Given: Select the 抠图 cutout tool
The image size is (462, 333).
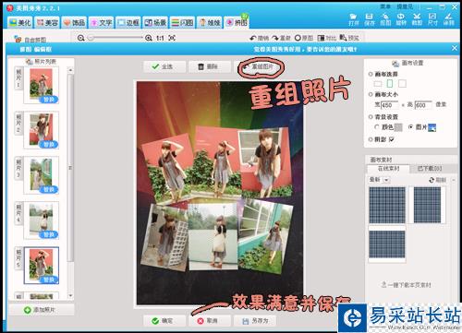Looking at the screenshot, I should pos(385,19).
